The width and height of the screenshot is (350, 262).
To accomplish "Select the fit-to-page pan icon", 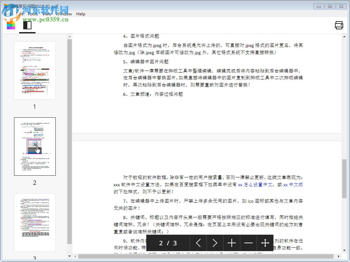I will coord(265,243).
